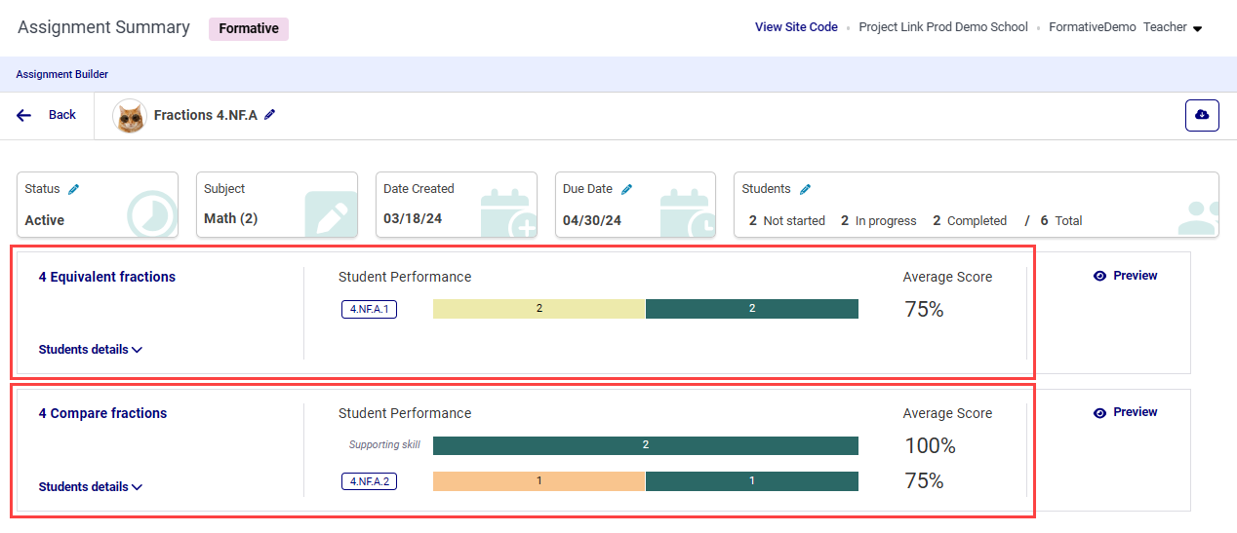
Task: Expand Students details under Compare fractions
Action: [x=91, y=487]
